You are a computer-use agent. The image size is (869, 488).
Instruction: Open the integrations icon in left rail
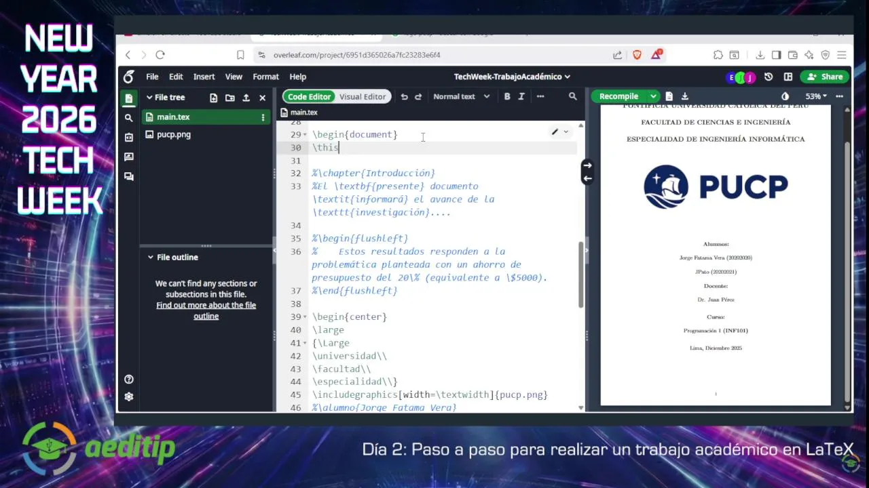click(x=129, y=138)
